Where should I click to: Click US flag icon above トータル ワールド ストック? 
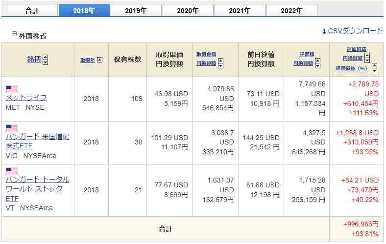pyautogui.click(x=12, y=171)
